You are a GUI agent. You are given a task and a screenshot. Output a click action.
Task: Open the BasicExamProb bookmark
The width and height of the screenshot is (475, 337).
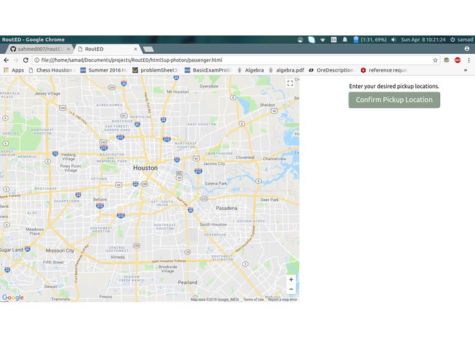208,70
